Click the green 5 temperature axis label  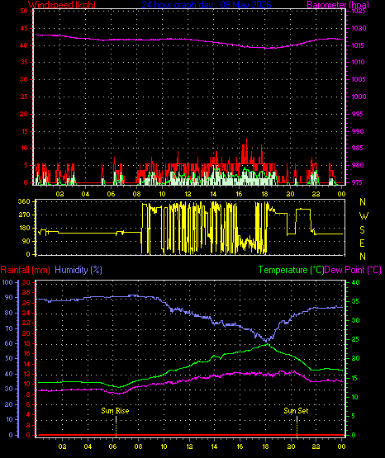(x=354, y=416)
